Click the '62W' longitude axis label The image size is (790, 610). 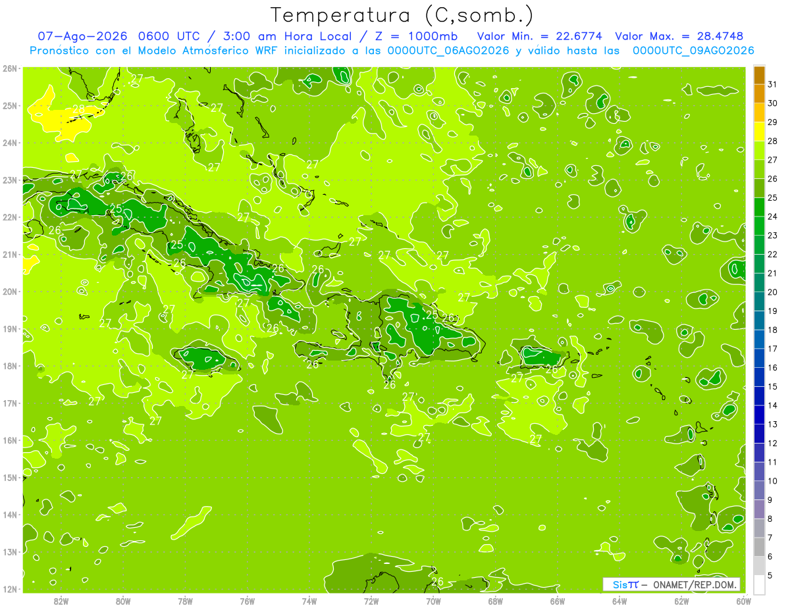pyautogui.click(x=682, y=601)
